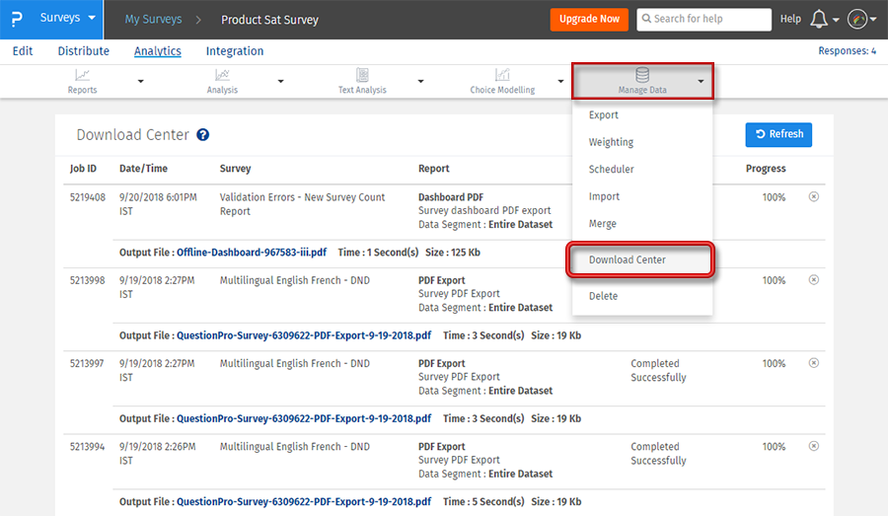888x516 pixels.
Task: Click the Manage Data database icon
Action: click(x=642, y=75)
